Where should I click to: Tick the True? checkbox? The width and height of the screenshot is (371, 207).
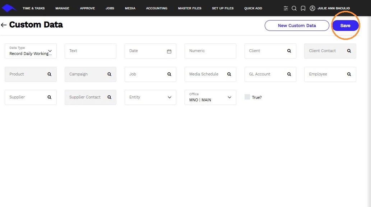247,97
